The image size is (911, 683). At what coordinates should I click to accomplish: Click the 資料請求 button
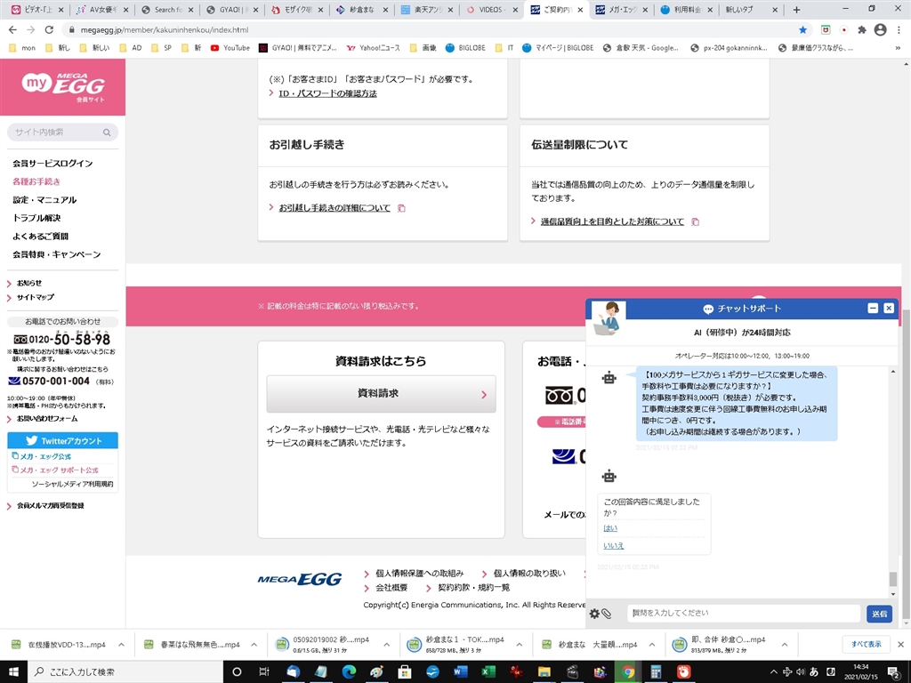click(x=381, y=394)
